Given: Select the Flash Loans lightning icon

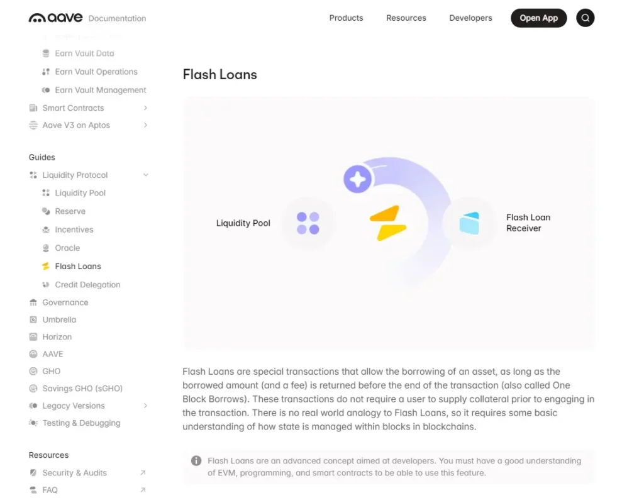Looking at the screenshot, I should [45, 266].
